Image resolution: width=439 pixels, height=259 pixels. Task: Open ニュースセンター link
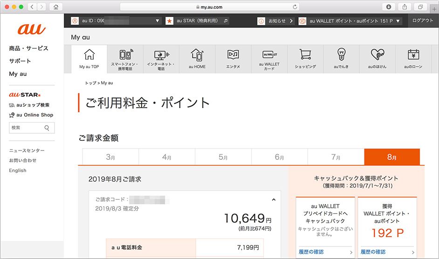pos(27,150)
